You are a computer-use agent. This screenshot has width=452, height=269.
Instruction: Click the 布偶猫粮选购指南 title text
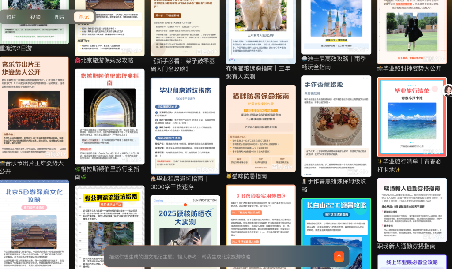point(258,72)
